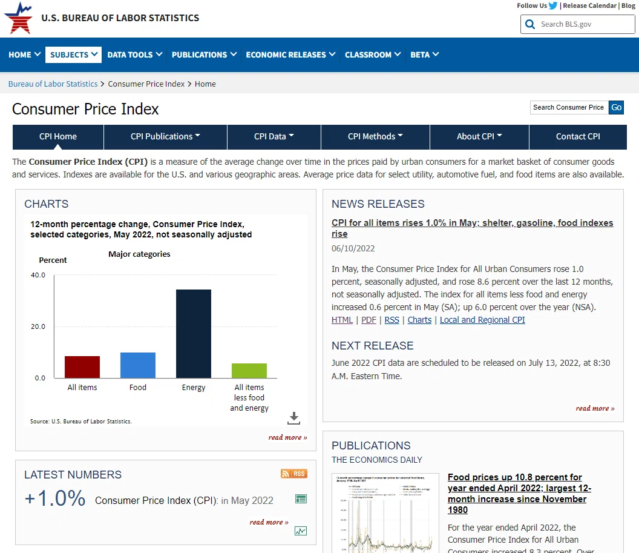Click the dark red All items bar
The width and height of the screenshot is (639, 553).
click(82, 367)
